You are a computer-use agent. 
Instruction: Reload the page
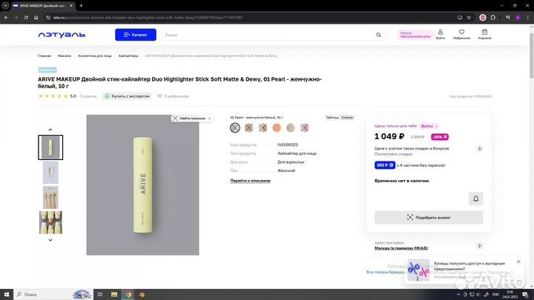point(26,17)
